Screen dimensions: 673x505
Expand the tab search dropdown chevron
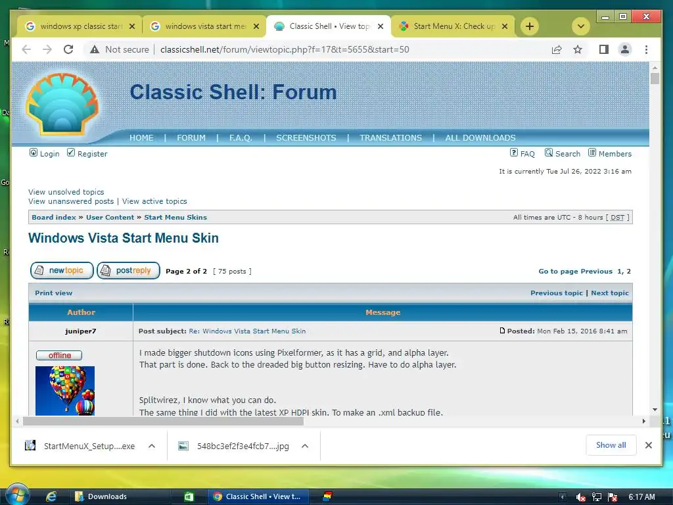[581, 26]
